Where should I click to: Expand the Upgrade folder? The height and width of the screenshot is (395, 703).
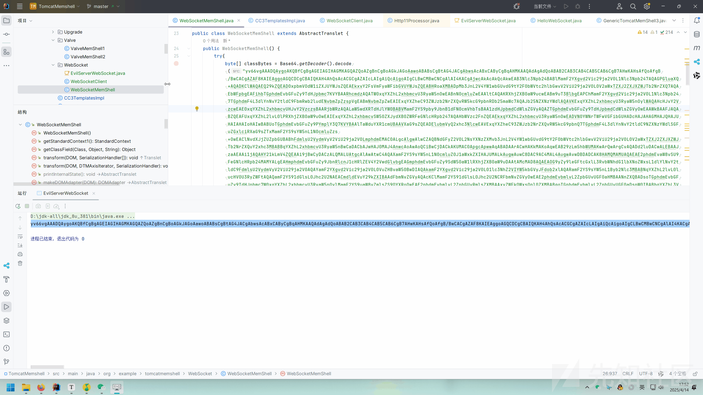coord(53,32)
